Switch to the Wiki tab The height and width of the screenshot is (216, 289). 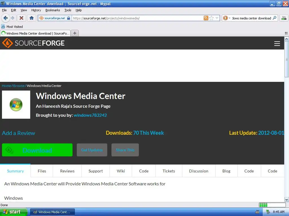pyautogui.click(x=121, y=171)
